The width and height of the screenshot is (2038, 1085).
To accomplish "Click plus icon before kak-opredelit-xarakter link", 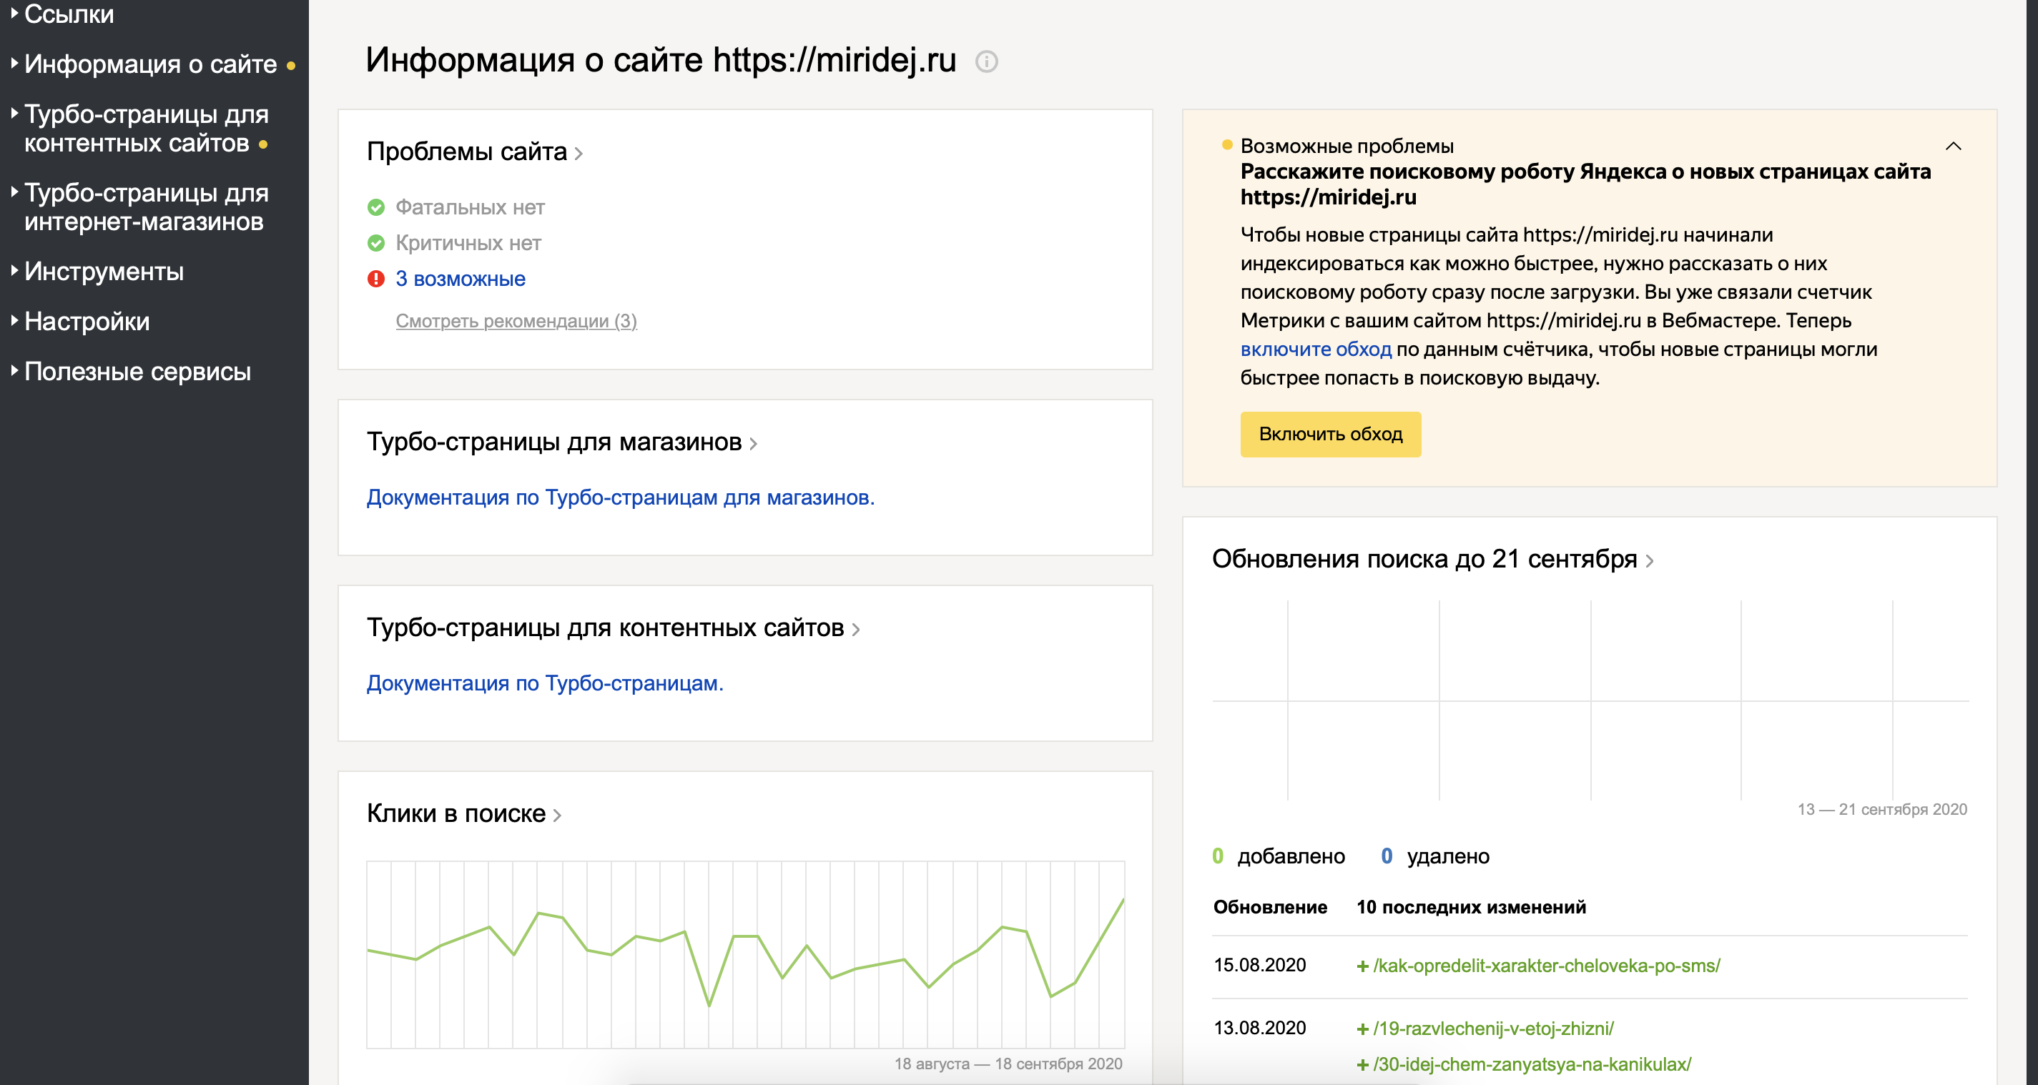I will (x=1362, y=966).
